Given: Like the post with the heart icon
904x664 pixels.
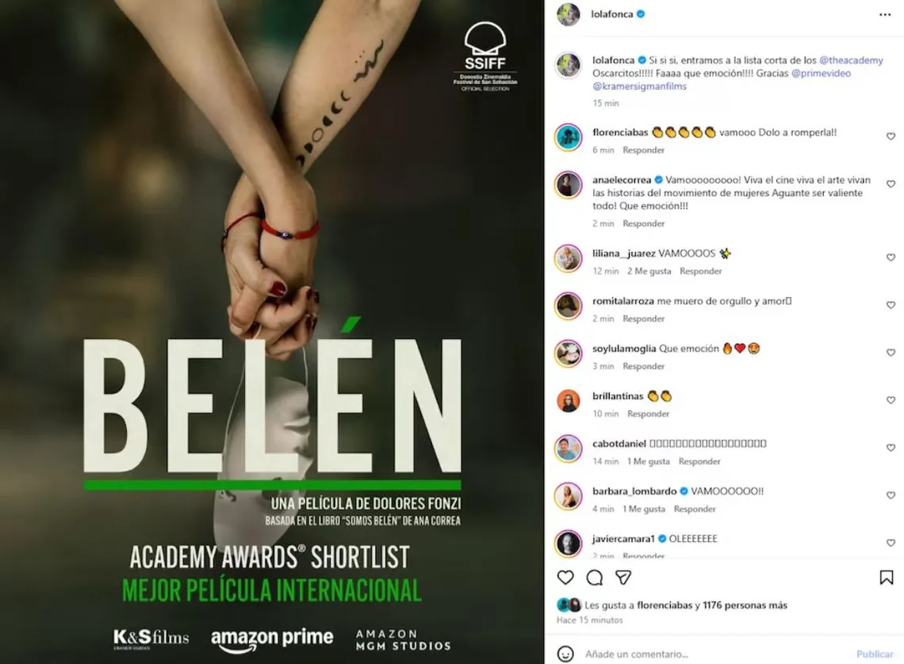Looking at the screenshot, I should click(565, 577).
